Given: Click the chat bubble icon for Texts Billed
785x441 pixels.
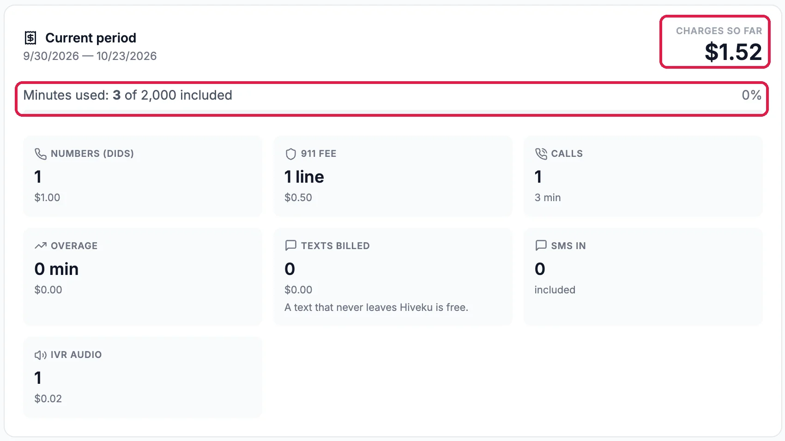Looking at the screenshot, I should [x=290, y=245].
